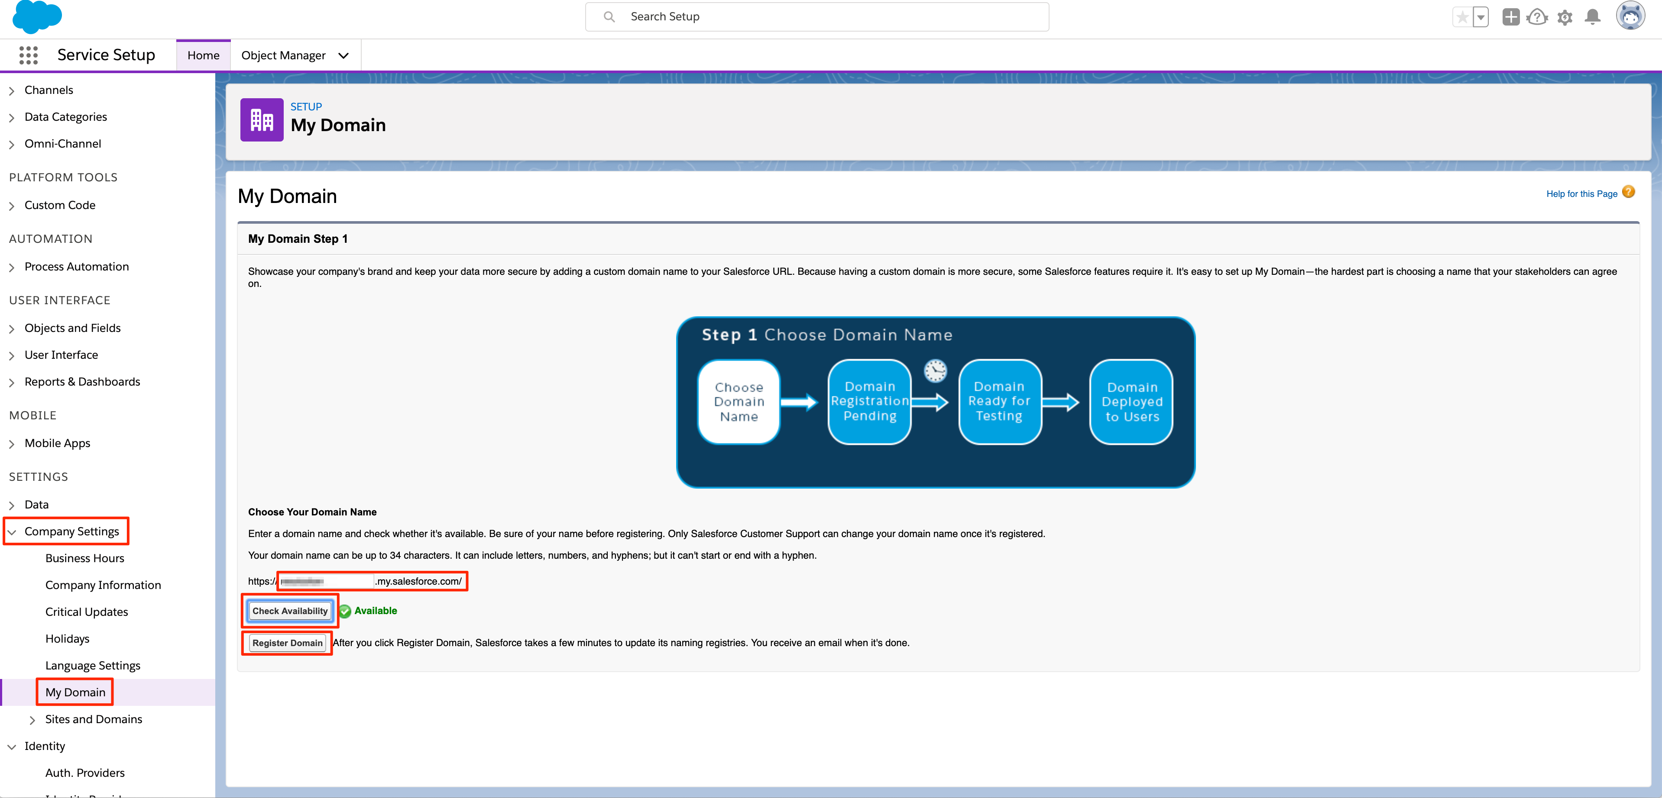Image resolution: width=1662 pixels, height=798 pixels.
Task: Focus the Search Setup field
Action: tap(817, 17)
